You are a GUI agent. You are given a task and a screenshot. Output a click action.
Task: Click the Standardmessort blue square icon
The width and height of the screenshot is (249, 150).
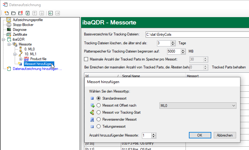click(x=92, y=98)
